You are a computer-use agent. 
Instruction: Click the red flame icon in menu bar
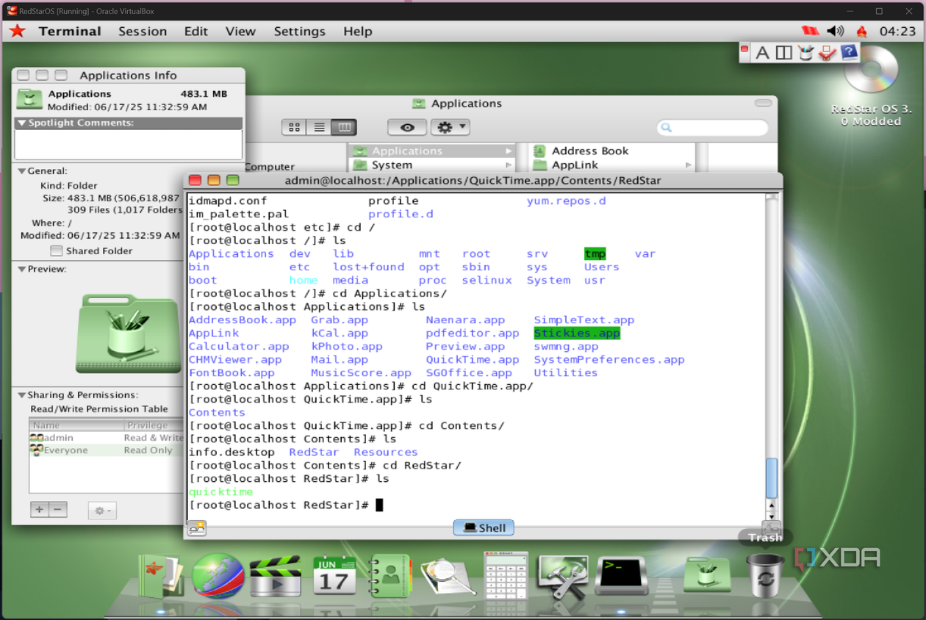point(861,31)
